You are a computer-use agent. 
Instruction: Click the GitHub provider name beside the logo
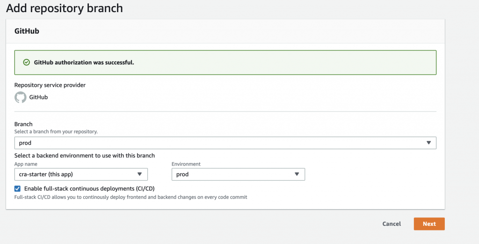[38, 98]
